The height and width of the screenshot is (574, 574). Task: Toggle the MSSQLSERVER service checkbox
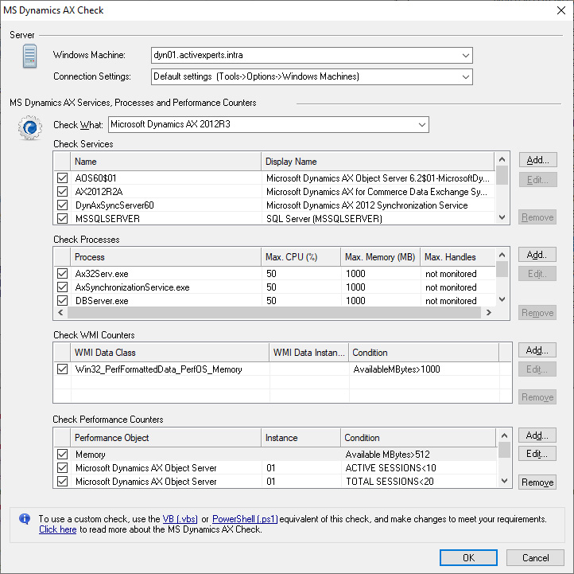point(62,218)
